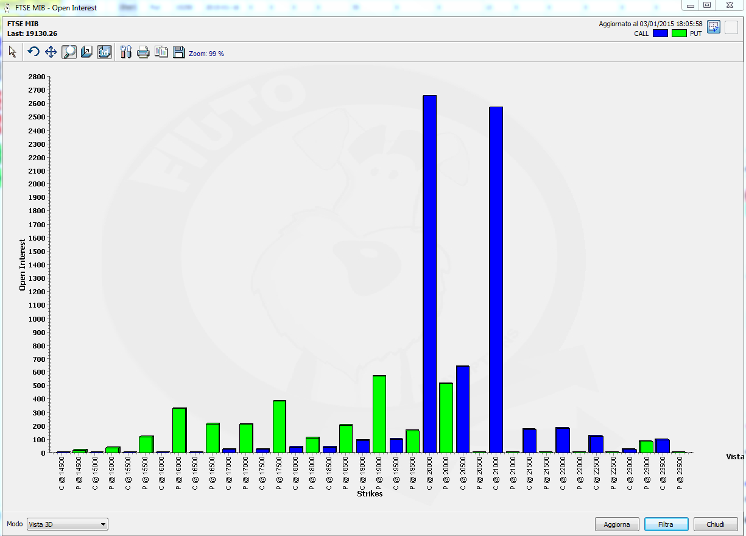Open the Modo Vista 3D dropdown

[x=68, y=524]
